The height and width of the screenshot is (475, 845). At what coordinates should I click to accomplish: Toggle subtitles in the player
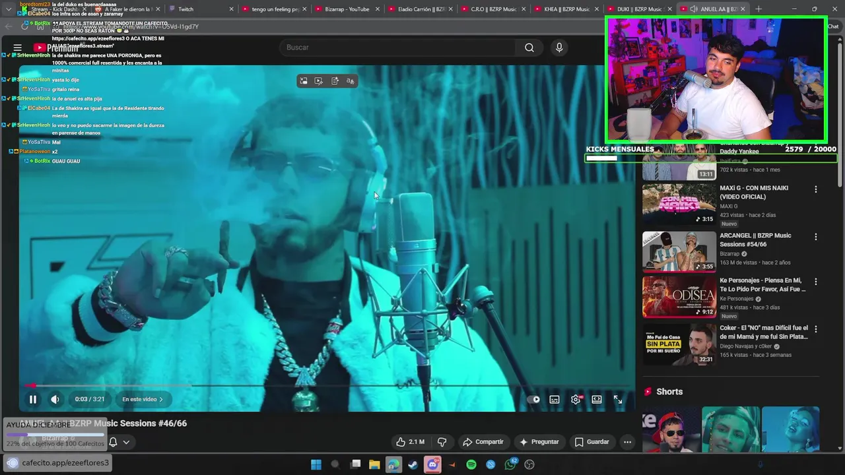click(x=555, y=399)
